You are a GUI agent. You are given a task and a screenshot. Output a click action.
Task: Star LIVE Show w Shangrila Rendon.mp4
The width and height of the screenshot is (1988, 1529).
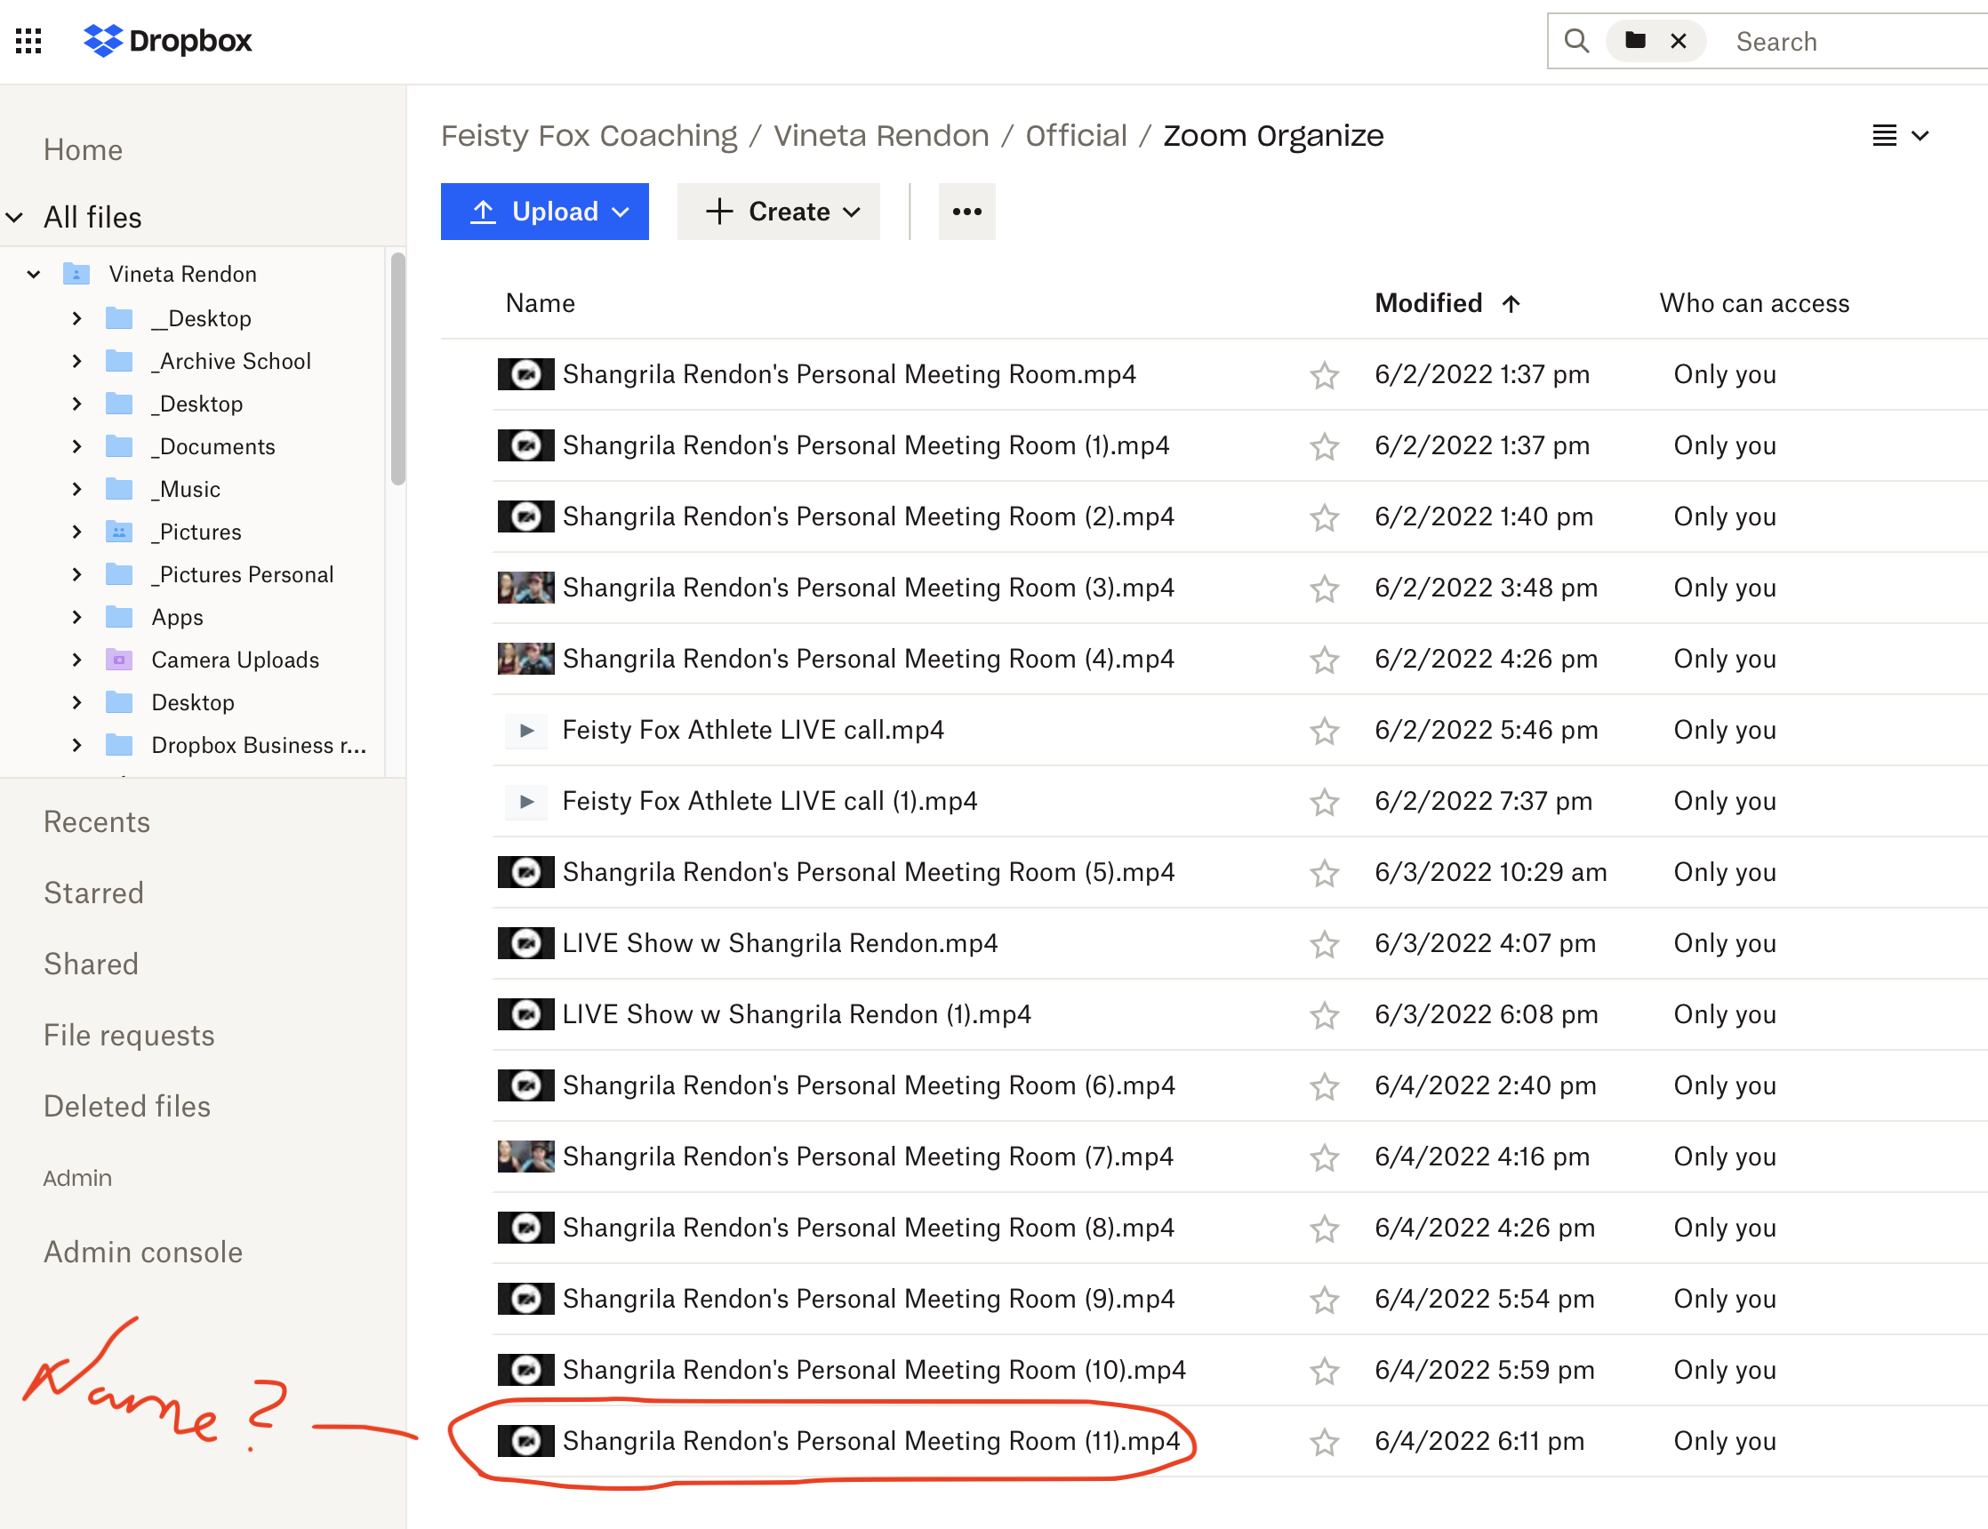pyautogui.click(x=1325, y=944)
